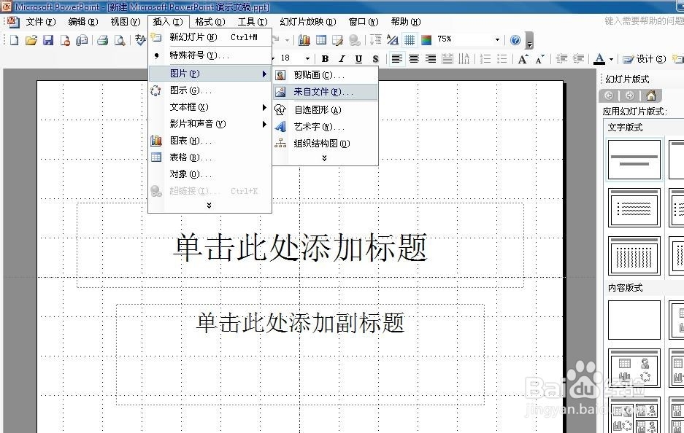This screenshot has height=433, width=684.
Task: Click the 设计(S) Design button
Action: [x=645, y=59]
